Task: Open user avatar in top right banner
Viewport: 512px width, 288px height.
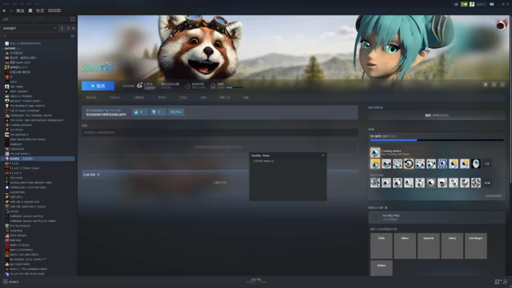Action: point(501,25)
